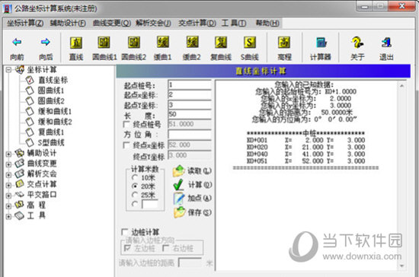Image resolution: width=419 pixels, height=277 pixels.
Task: Toggle the 右边桩 checkbox
Action: [166, 248]
